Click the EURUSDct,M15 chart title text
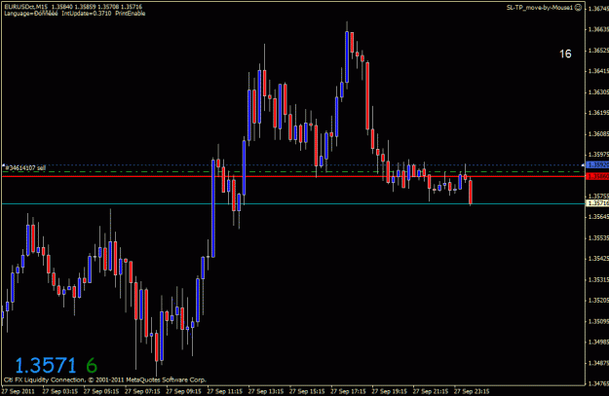The width and height of the screenshot is (609, 396). pyautogui.click(x=25, y=7)
